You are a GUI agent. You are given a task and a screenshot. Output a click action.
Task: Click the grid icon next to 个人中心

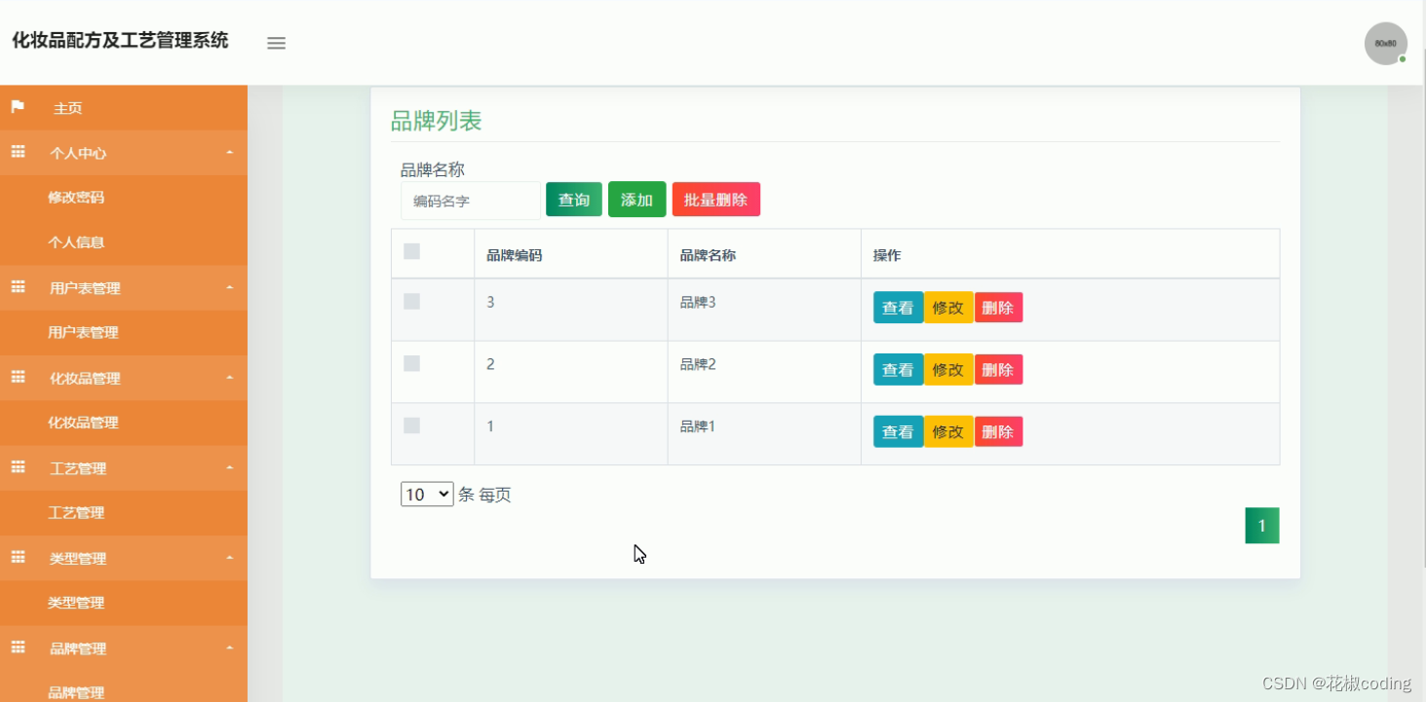click(17, 152)
